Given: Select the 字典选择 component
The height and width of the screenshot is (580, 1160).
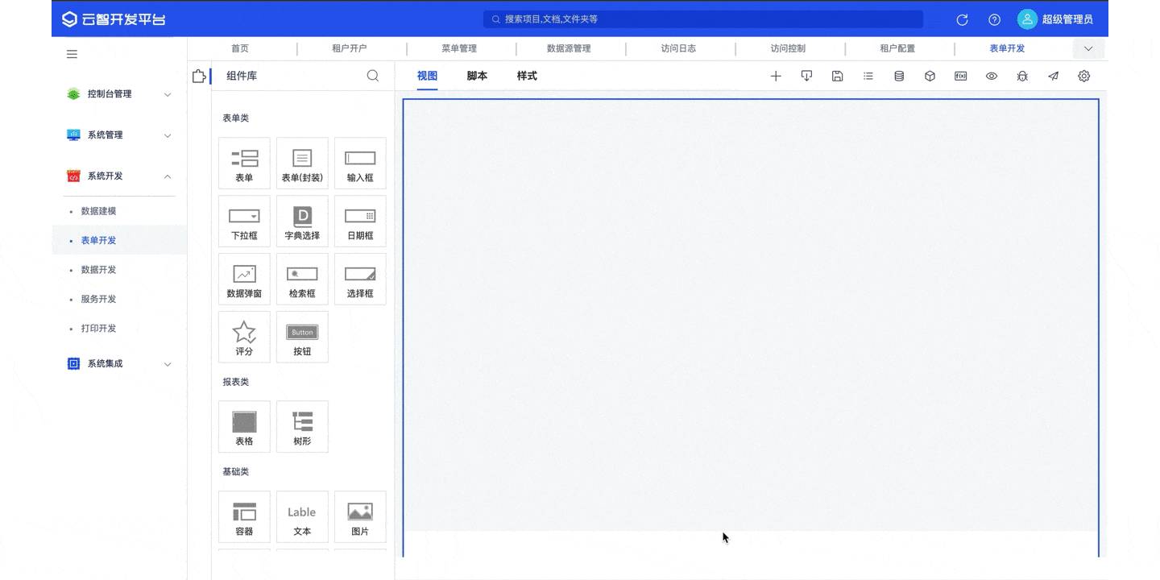Looking at the screenshot, I should tap(302, 221).
